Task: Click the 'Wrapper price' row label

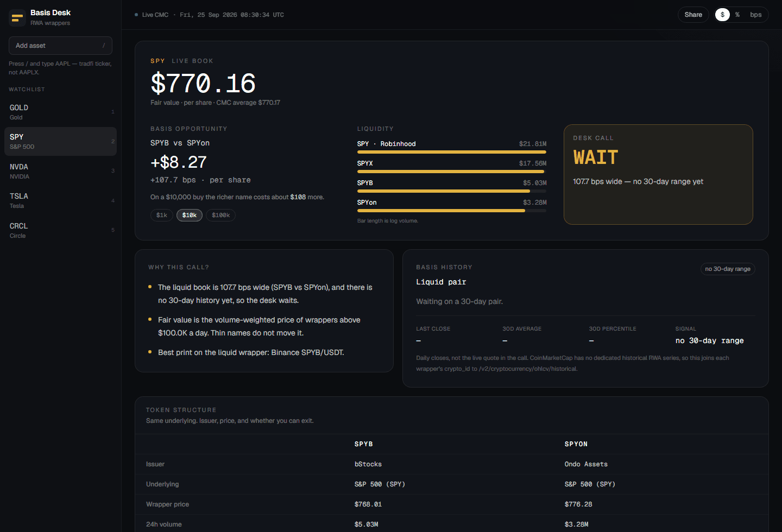Action: (167, 504)
